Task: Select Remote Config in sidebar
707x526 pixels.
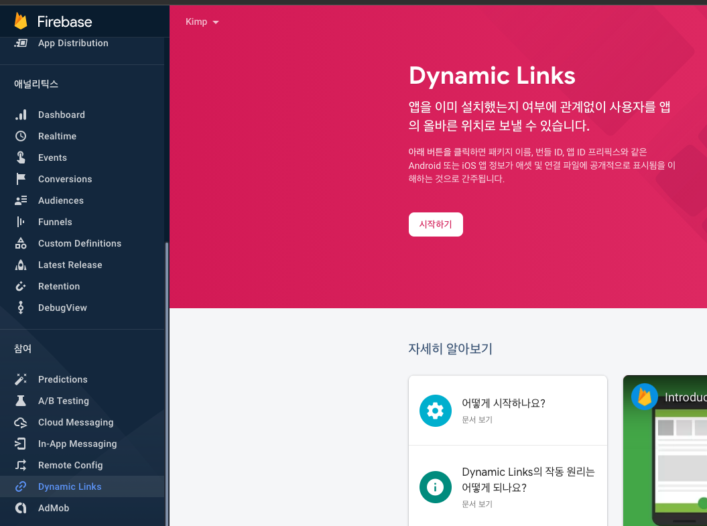Action: coord(82,465)
